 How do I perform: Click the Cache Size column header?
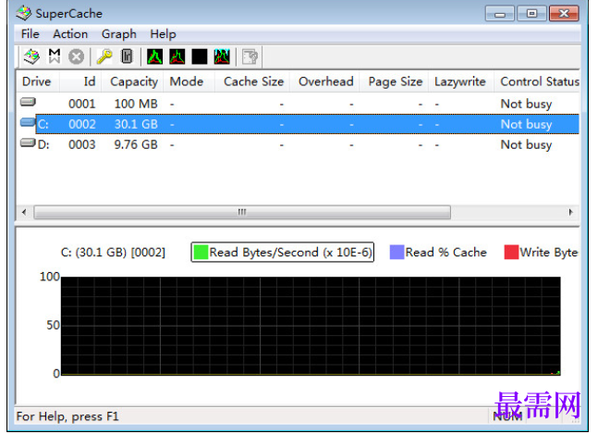(x=252, y=81)
